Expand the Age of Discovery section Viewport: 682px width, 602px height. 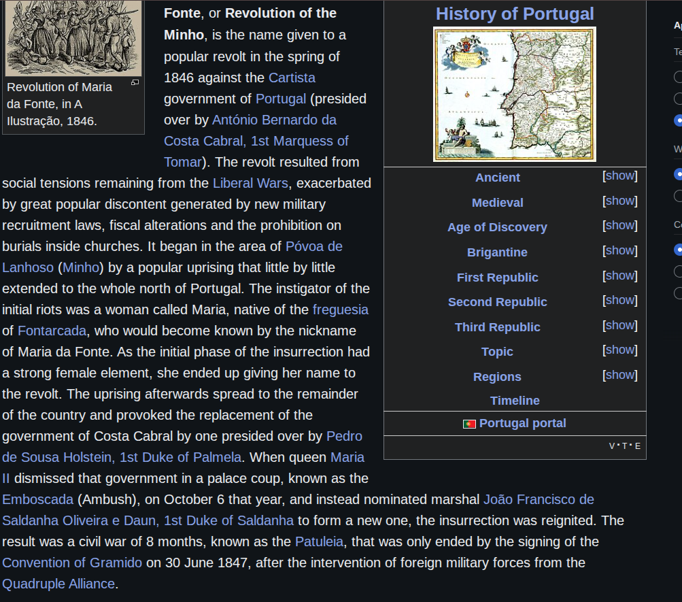620,225
